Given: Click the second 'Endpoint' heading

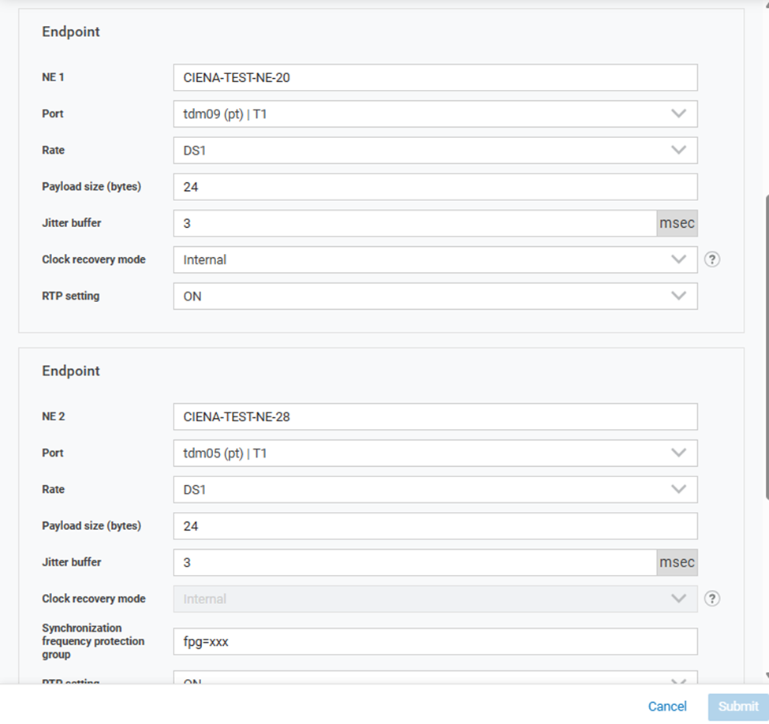Looking at the screenshot, I should tap(71, 371).
